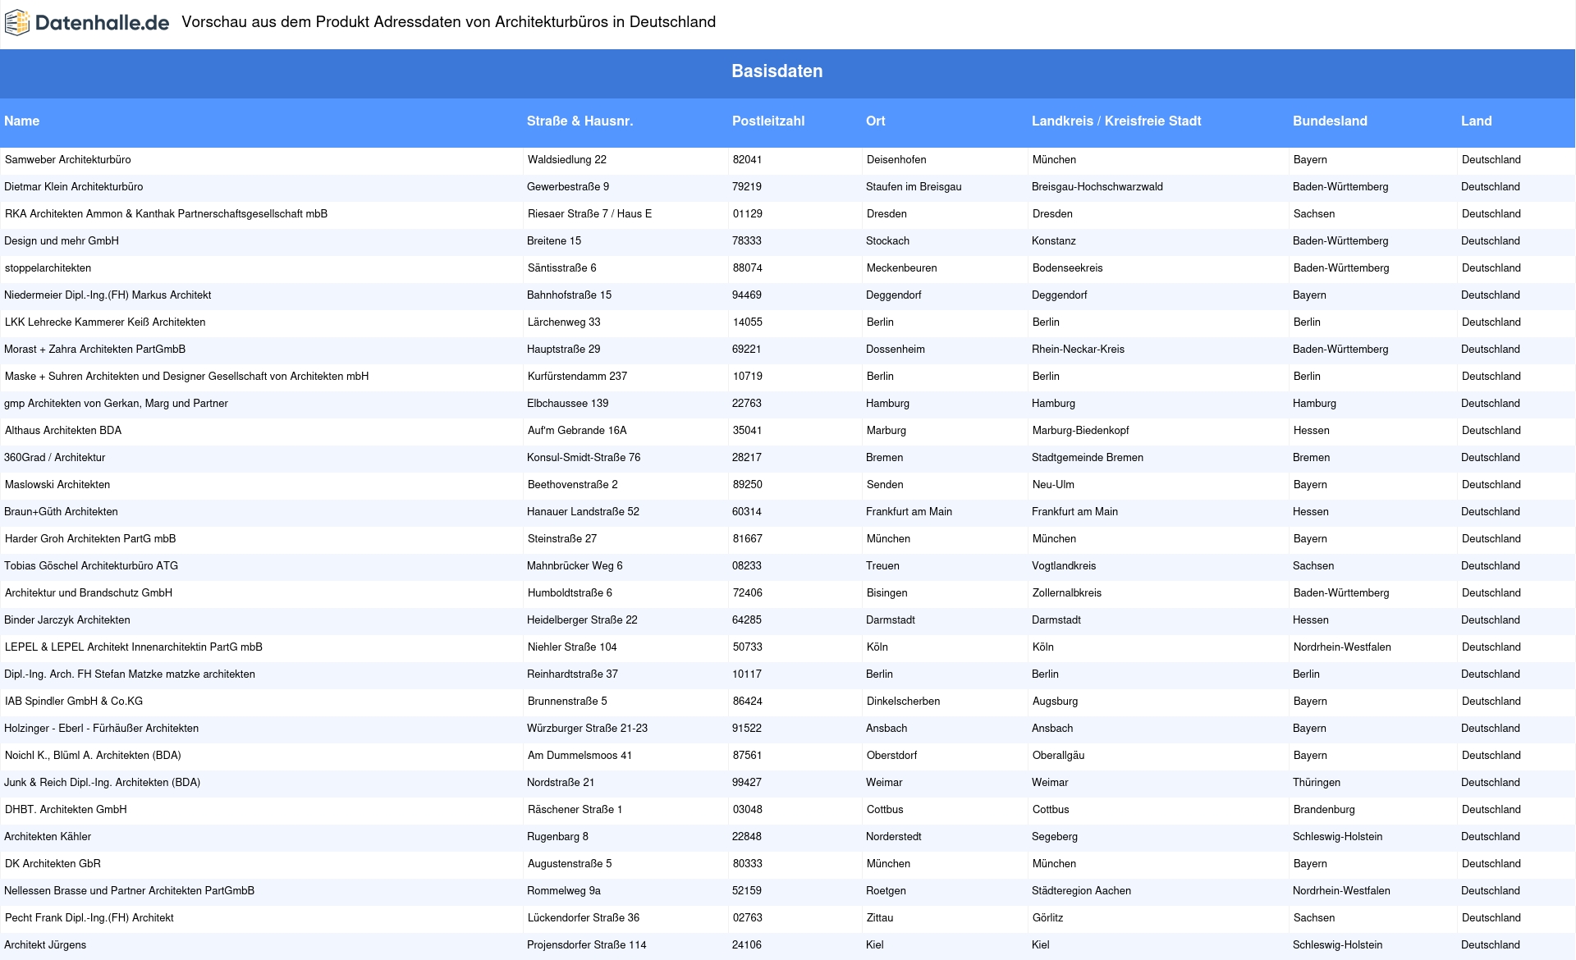The height and width of the screenshot is (960, 1576).
Task: Click the gmp Architekten von Gerkan entry
Action: coord(116,404)
